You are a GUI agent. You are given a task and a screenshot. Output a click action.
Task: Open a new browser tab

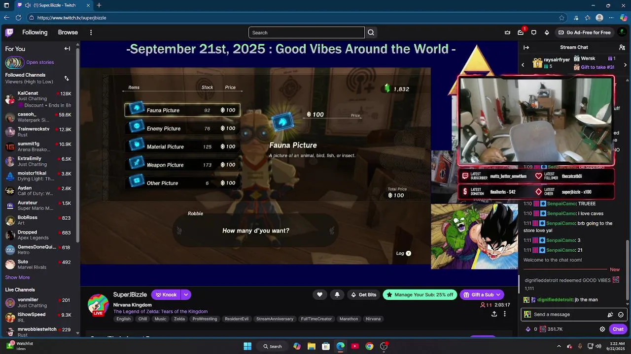point(99,5)
